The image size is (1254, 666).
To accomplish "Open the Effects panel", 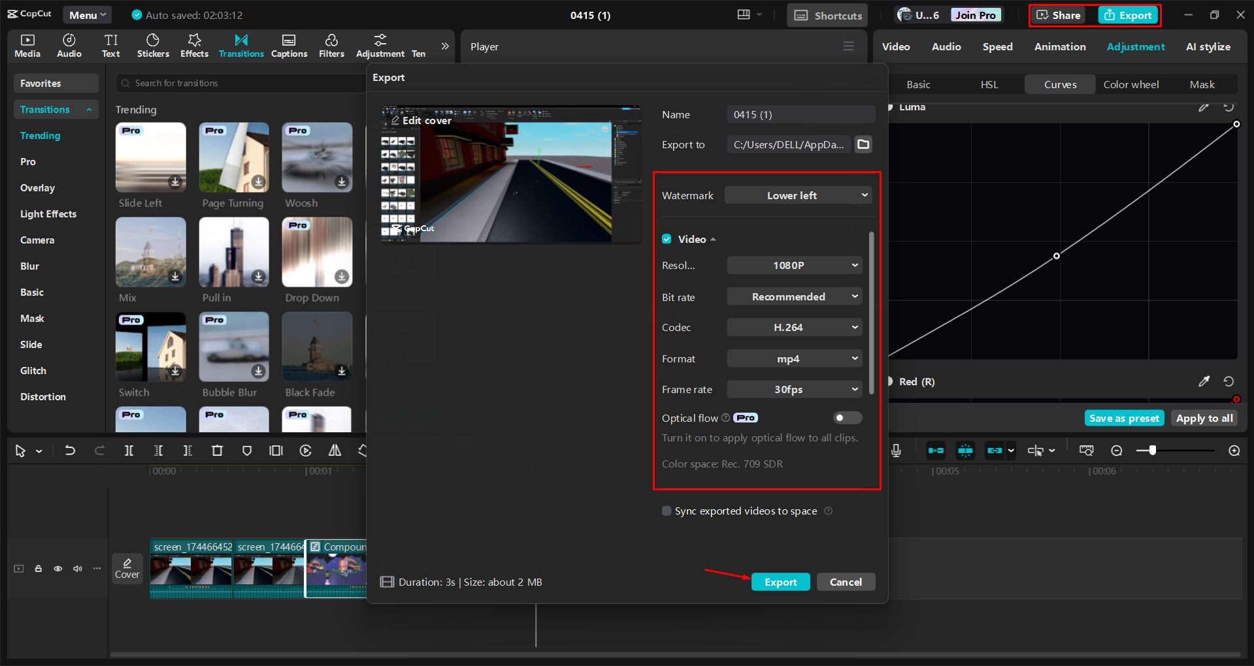I will click(x=194, y=46).
